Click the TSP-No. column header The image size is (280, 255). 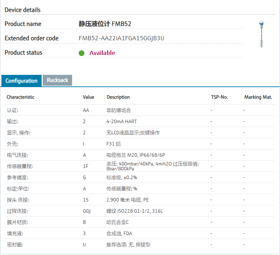point(219,97)
